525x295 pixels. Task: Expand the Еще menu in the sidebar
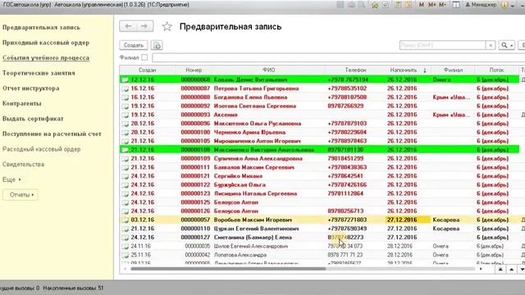click(x=11, y=179)
